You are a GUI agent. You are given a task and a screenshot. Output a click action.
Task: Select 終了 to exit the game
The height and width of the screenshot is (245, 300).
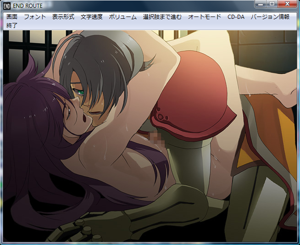(12, 25)
